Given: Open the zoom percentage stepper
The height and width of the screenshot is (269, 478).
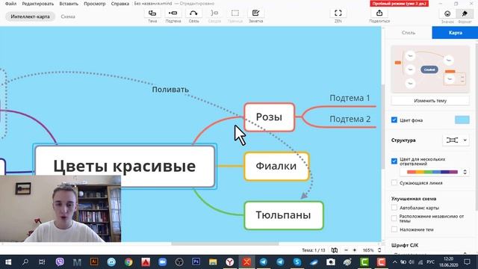Looking at the screenshot, I should pyautogui.click(x=379, y=250).
